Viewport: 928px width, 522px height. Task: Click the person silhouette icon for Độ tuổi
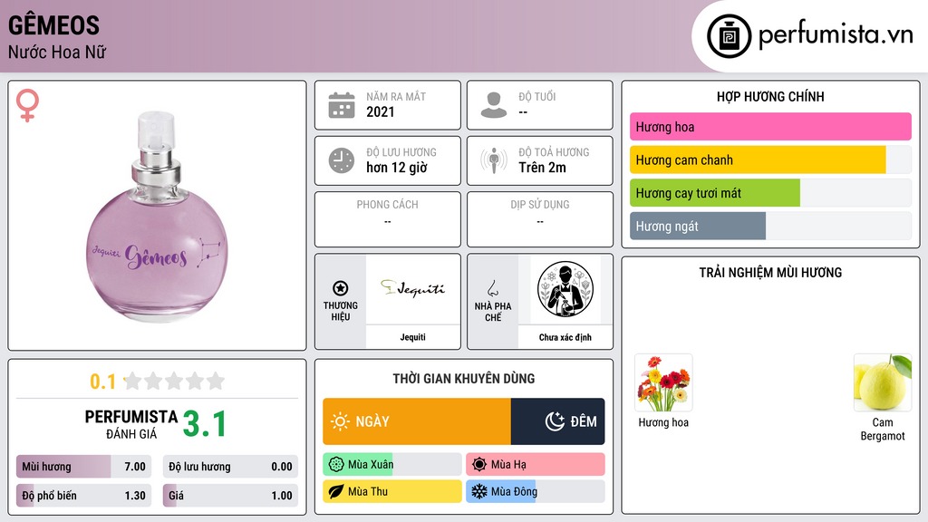[494, 105]
